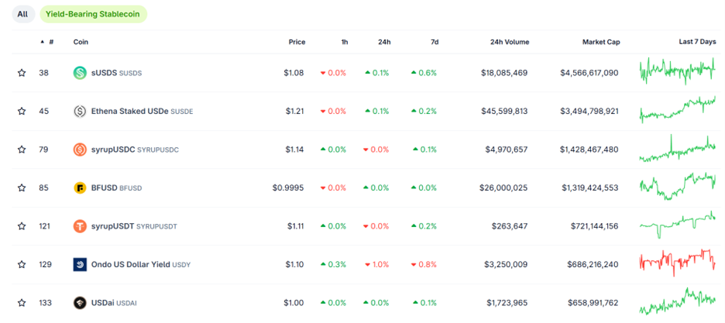Viewport: 725px width, 323px height.
Task: Click the syrupUSDT coin logo icon
Action: click(x=79, y=226)
